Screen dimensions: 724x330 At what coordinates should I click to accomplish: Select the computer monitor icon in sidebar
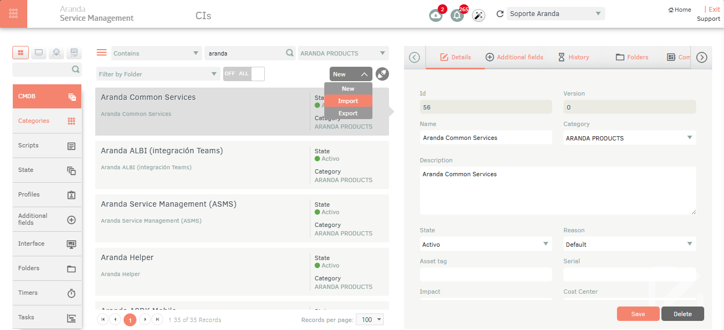click(38, 52)
